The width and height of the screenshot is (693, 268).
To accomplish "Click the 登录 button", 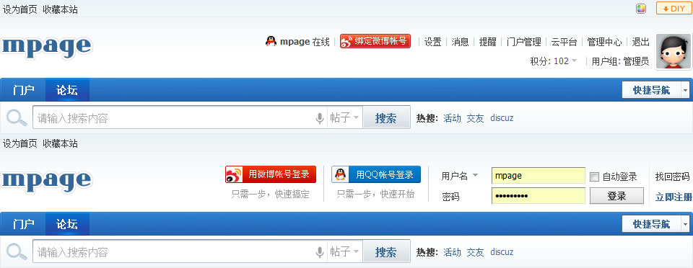I will click(616, 196).
